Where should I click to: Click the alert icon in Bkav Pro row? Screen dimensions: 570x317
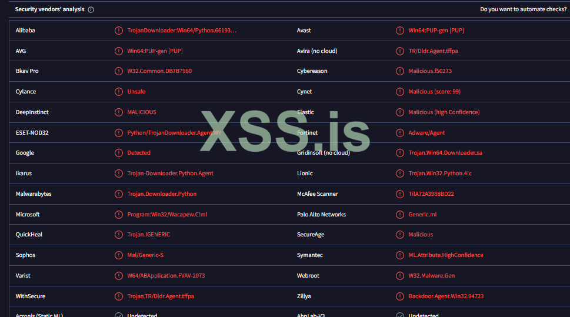click(x=118, y=71)
